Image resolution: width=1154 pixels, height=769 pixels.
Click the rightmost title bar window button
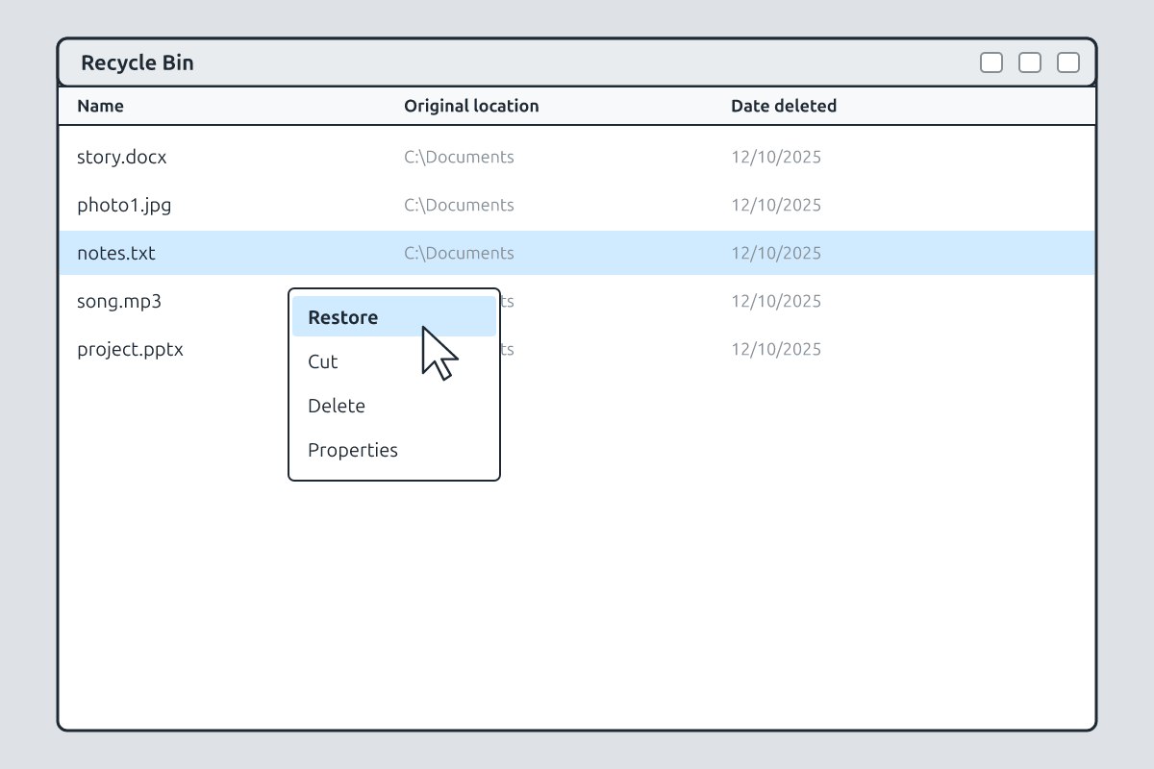click(x=1068, y=62)
